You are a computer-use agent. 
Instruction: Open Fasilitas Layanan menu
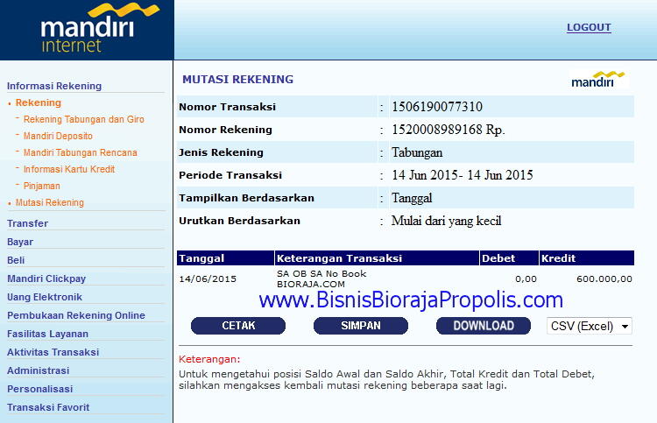coord(48,334)
